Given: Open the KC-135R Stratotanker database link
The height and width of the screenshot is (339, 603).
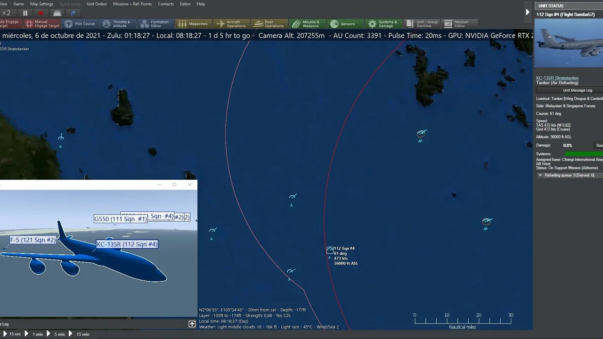Looking at the screenshot, I should click(557, 78).
